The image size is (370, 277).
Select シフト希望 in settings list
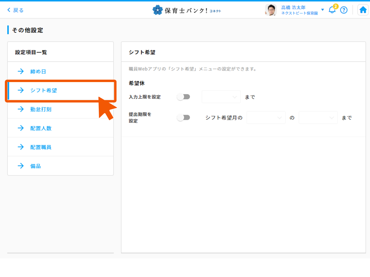[44, 90]
